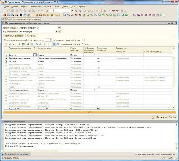Check the Номер ГТД row checkbox
Screen dimensions: 179x161
(6, 97)
